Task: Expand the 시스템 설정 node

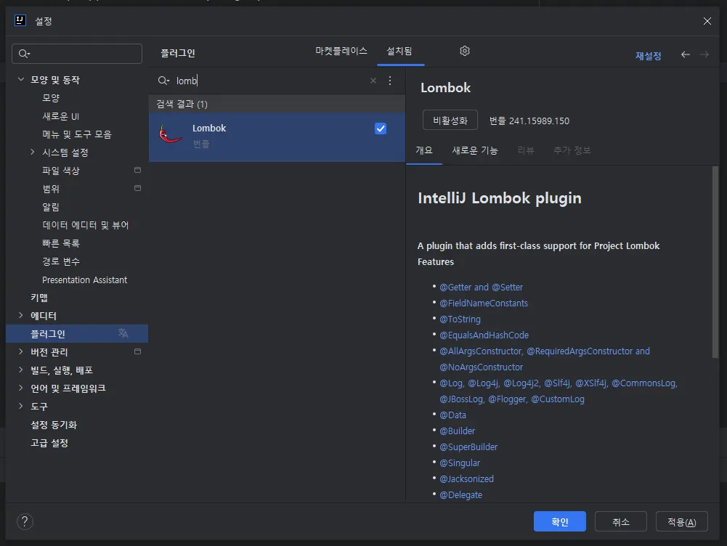Action: coord(33,152)
